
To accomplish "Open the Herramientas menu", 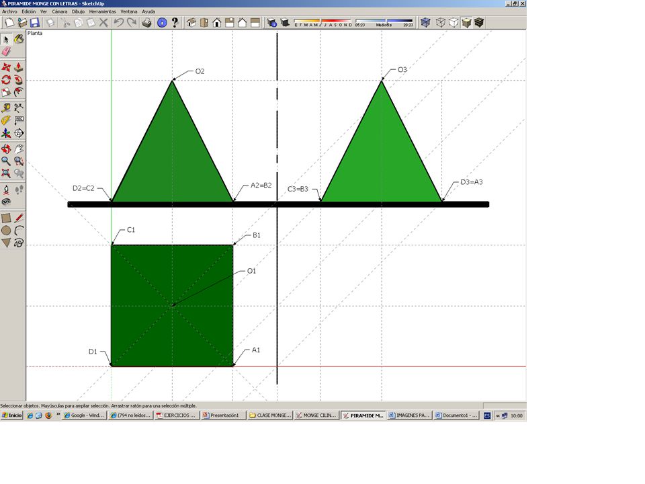I will [102, 11].
